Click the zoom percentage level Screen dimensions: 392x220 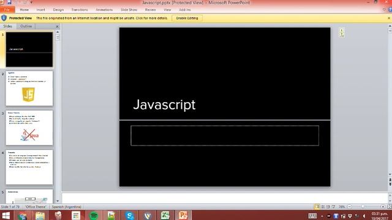[x=342, y=207]
